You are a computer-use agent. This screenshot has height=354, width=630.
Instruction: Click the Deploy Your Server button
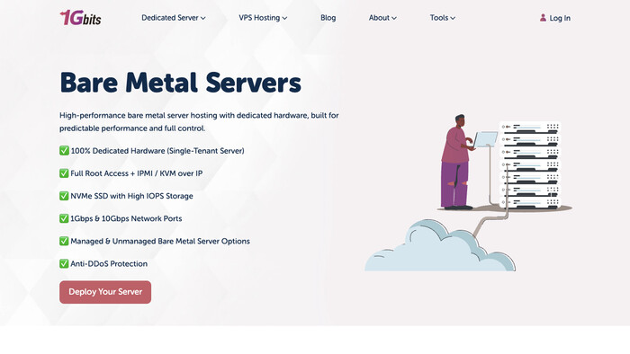[105, 292]
